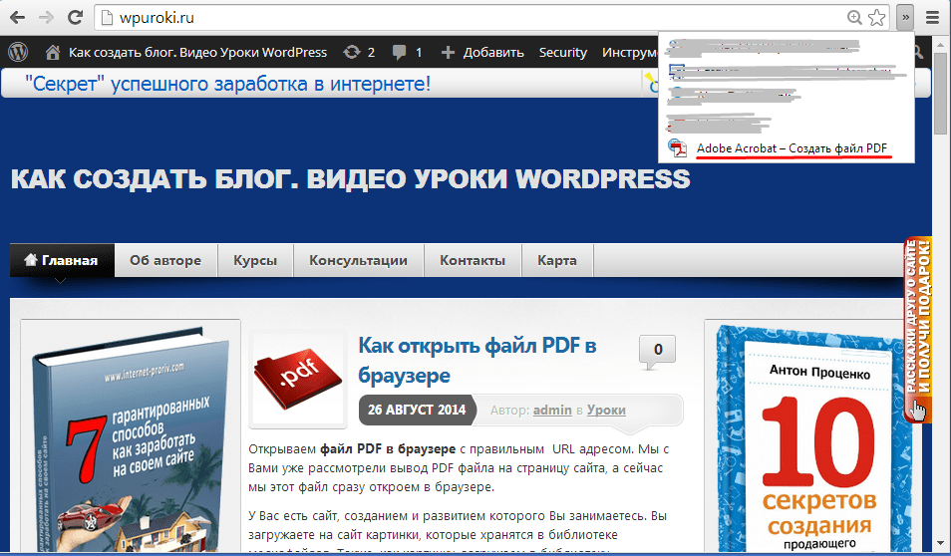Collapse the extensions overflow chevron

click(905, 17)
